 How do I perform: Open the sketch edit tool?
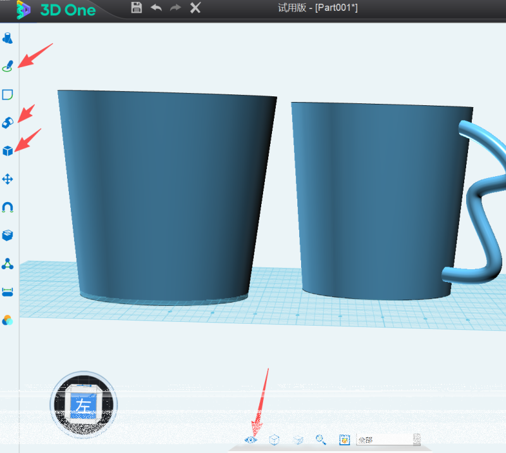[x=8, y=95]
